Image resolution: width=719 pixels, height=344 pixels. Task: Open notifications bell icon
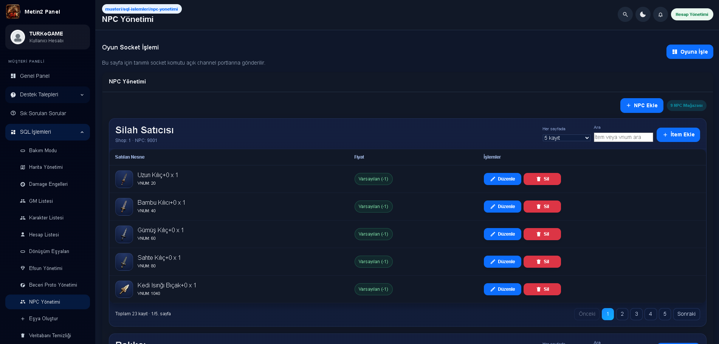[x=660, y=14]
